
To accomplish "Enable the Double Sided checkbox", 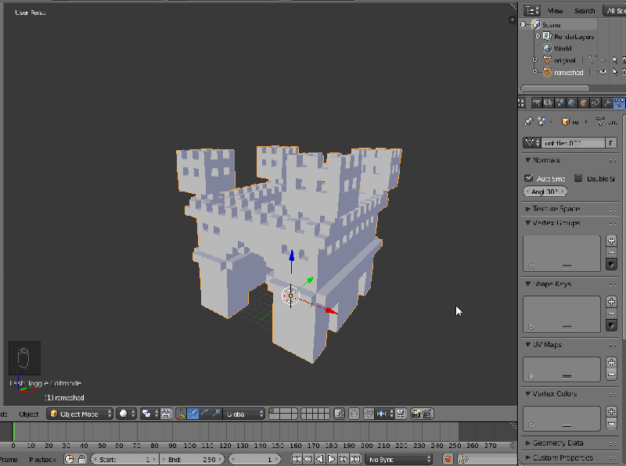I will point(577,177).
